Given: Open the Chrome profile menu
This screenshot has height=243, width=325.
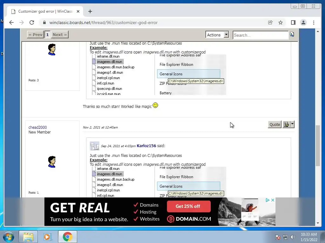Looking at the screenshot, I should [x=303, y=22].
